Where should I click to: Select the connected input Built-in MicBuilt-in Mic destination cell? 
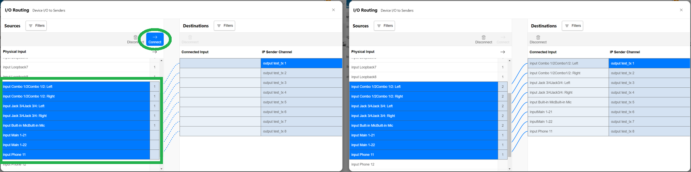[x=568, y=102]
